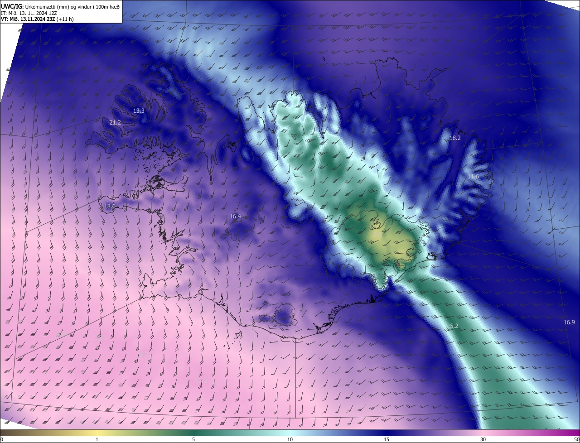Click the 'VT: Mið. 13.11.2024 23Z (+11 h)' line

(38, 19)
